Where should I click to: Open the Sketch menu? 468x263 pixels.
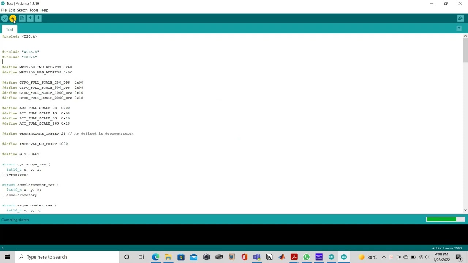pyautogui.click(x=22, y=10)
